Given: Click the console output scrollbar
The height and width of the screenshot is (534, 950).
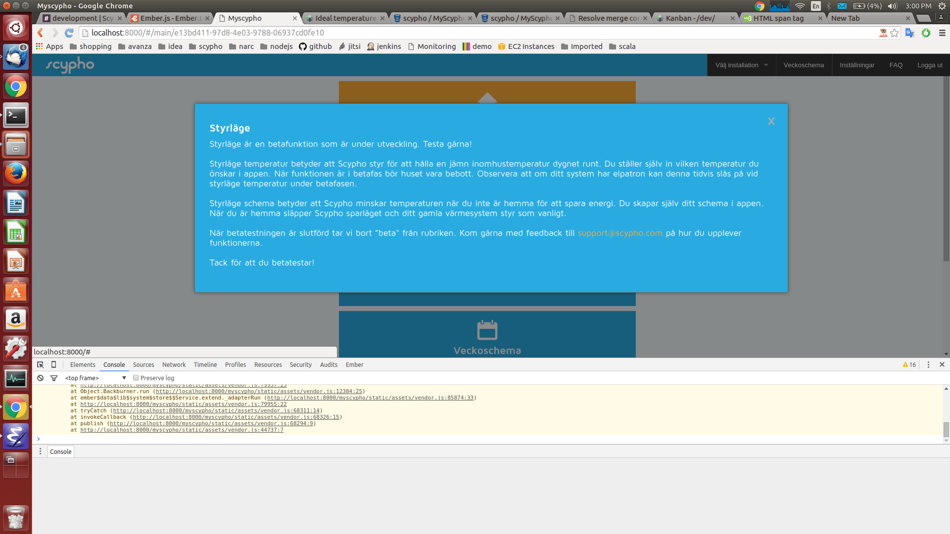Looking at the screenshot, I should [946, 429].
